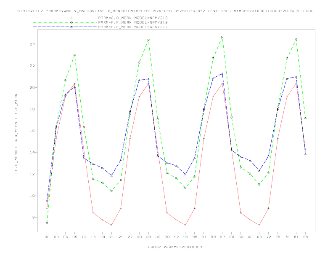The image size is (333, 258).
Task: Click the green dashed legend line sample
Action: tap(65, 22)
